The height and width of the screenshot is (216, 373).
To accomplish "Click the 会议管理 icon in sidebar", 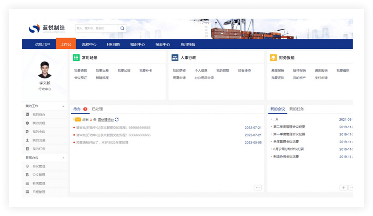I will pyautogui.click(x=27, y=166).
